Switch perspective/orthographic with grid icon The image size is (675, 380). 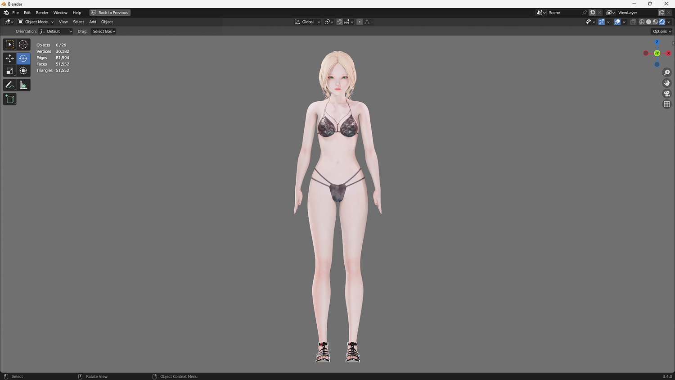click(667, 104)
